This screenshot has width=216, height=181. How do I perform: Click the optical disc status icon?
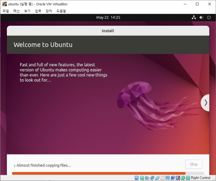[142, 178]
